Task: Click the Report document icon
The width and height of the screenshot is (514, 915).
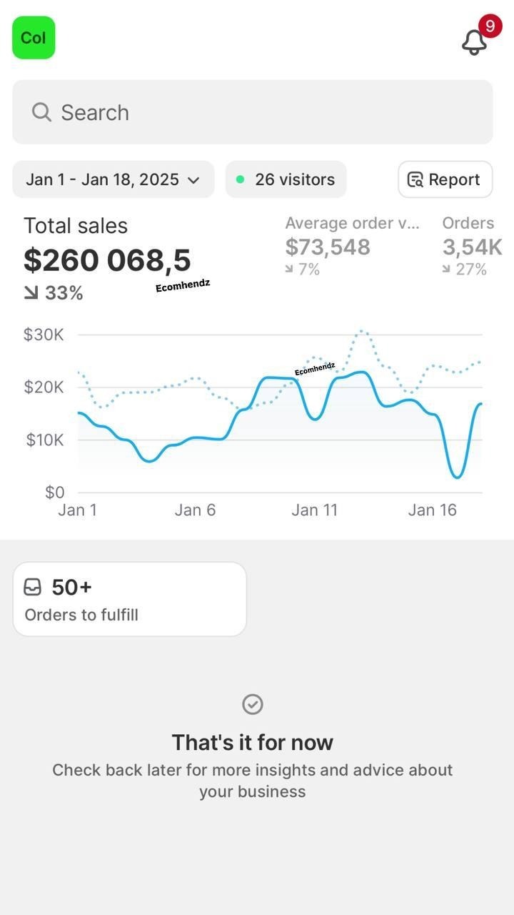Action: (415, 179)
